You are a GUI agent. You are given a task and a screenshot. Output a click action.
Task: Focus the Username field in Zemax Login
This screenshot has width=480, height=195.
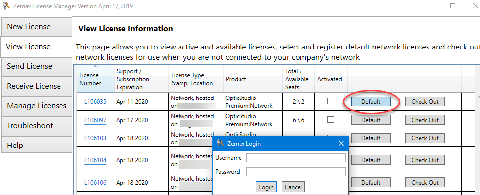(296, 158)
